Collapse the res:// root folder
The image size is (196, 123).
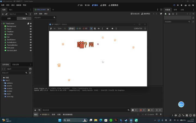coord(2,80)
